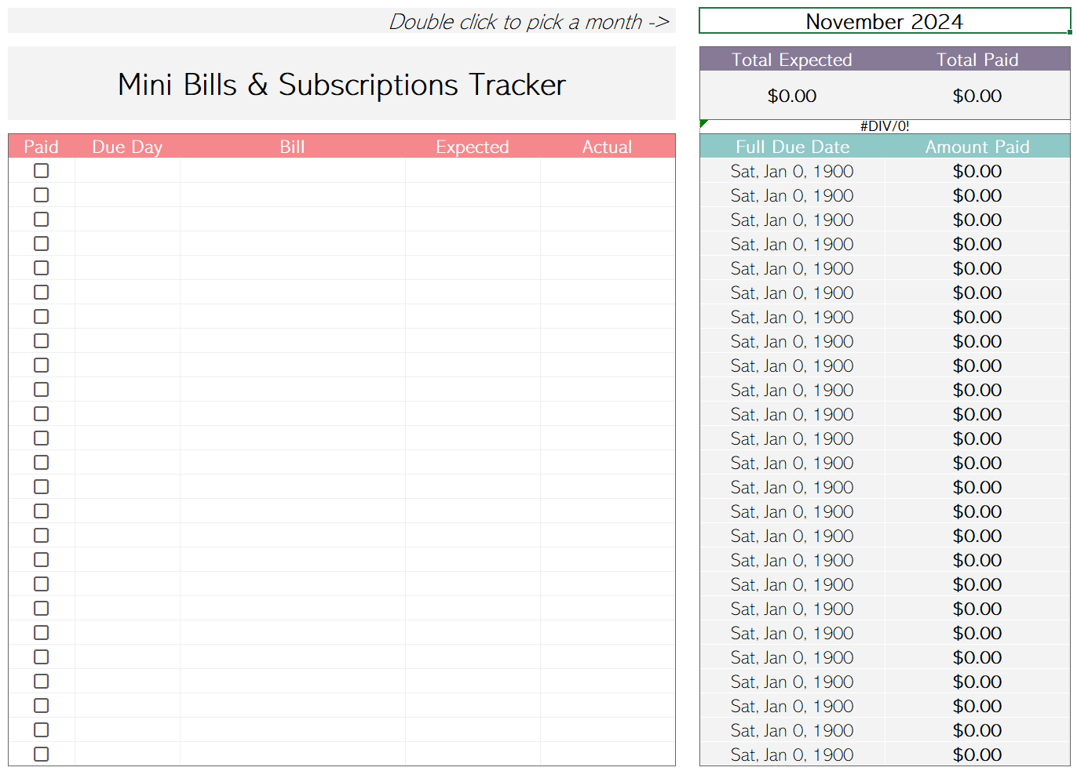
Task: Click the empty Expected cell in the first row
Action: [473, 171]
